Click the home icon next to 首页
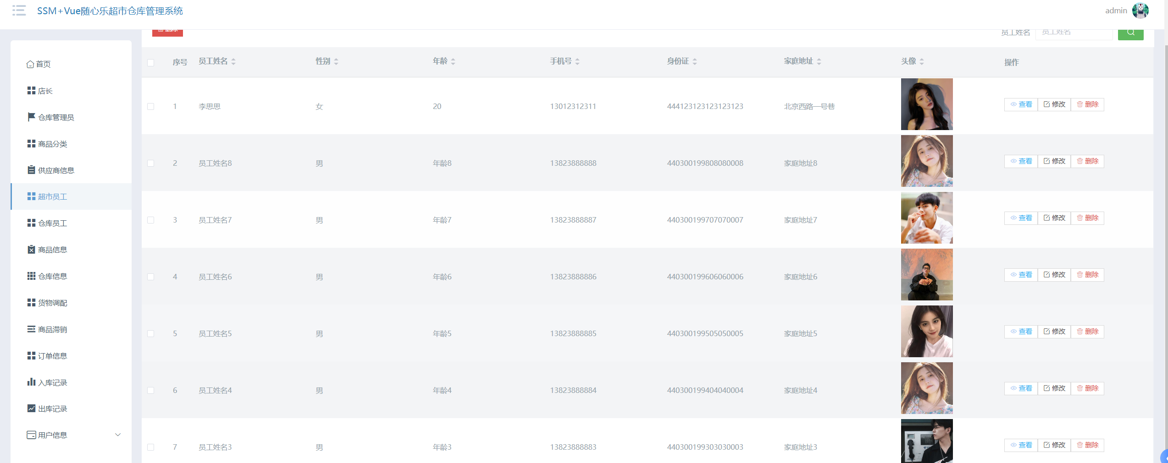 30,64
